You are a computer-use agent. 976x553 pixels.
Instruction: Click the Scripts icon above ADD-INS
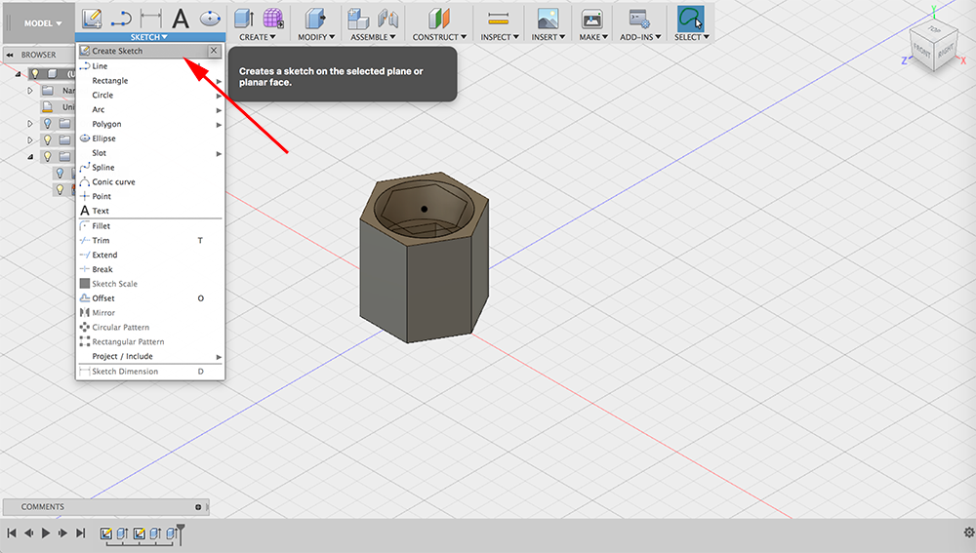639,19
